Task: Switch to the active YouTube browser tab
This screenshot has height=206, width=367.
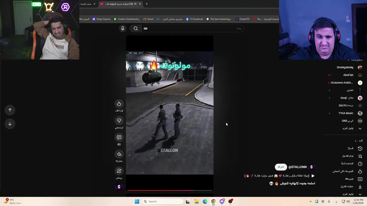Action: pyautogui.click(x=120, y=4)
